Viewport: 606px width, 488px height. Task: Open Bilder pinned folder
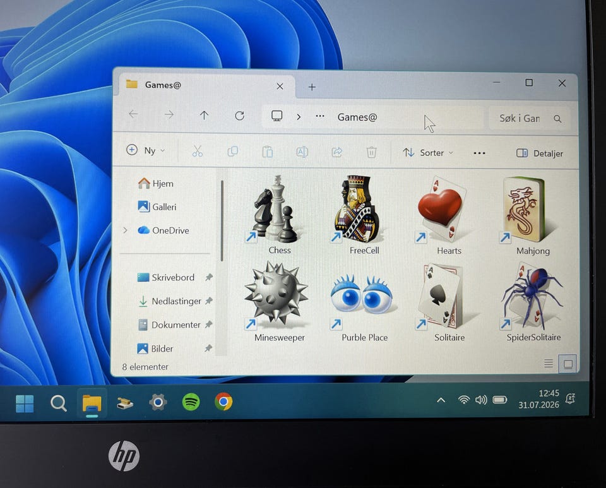coord(155,348)
